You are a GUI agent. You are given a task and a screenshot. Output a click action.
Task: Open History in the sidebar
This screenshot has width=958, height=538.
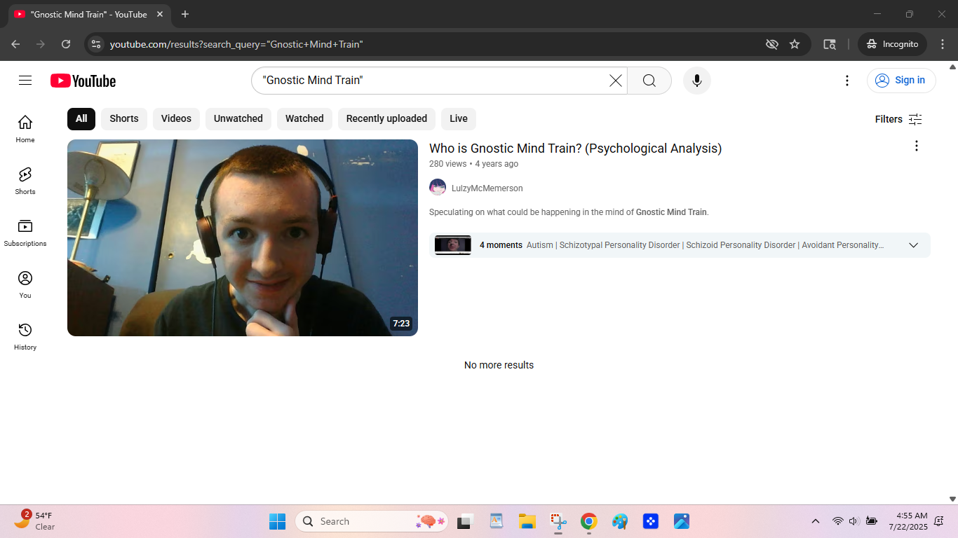[25, 336]
